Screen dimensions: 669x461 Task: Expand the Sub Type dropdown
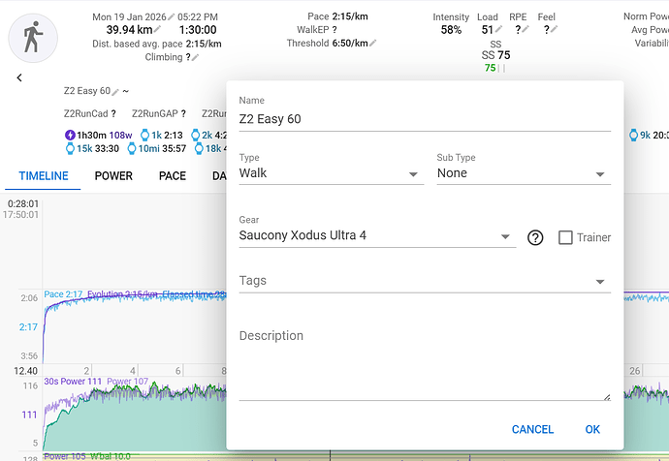pos(523,174)
